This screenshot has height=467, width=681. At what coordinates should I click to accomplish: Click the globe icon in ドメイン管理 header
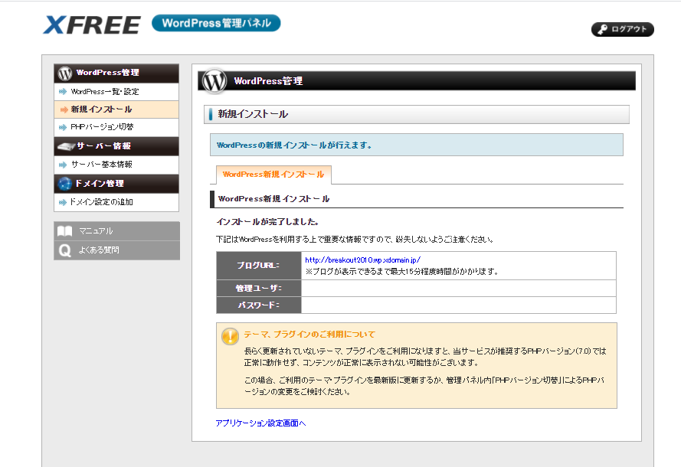tap(64, 184)
